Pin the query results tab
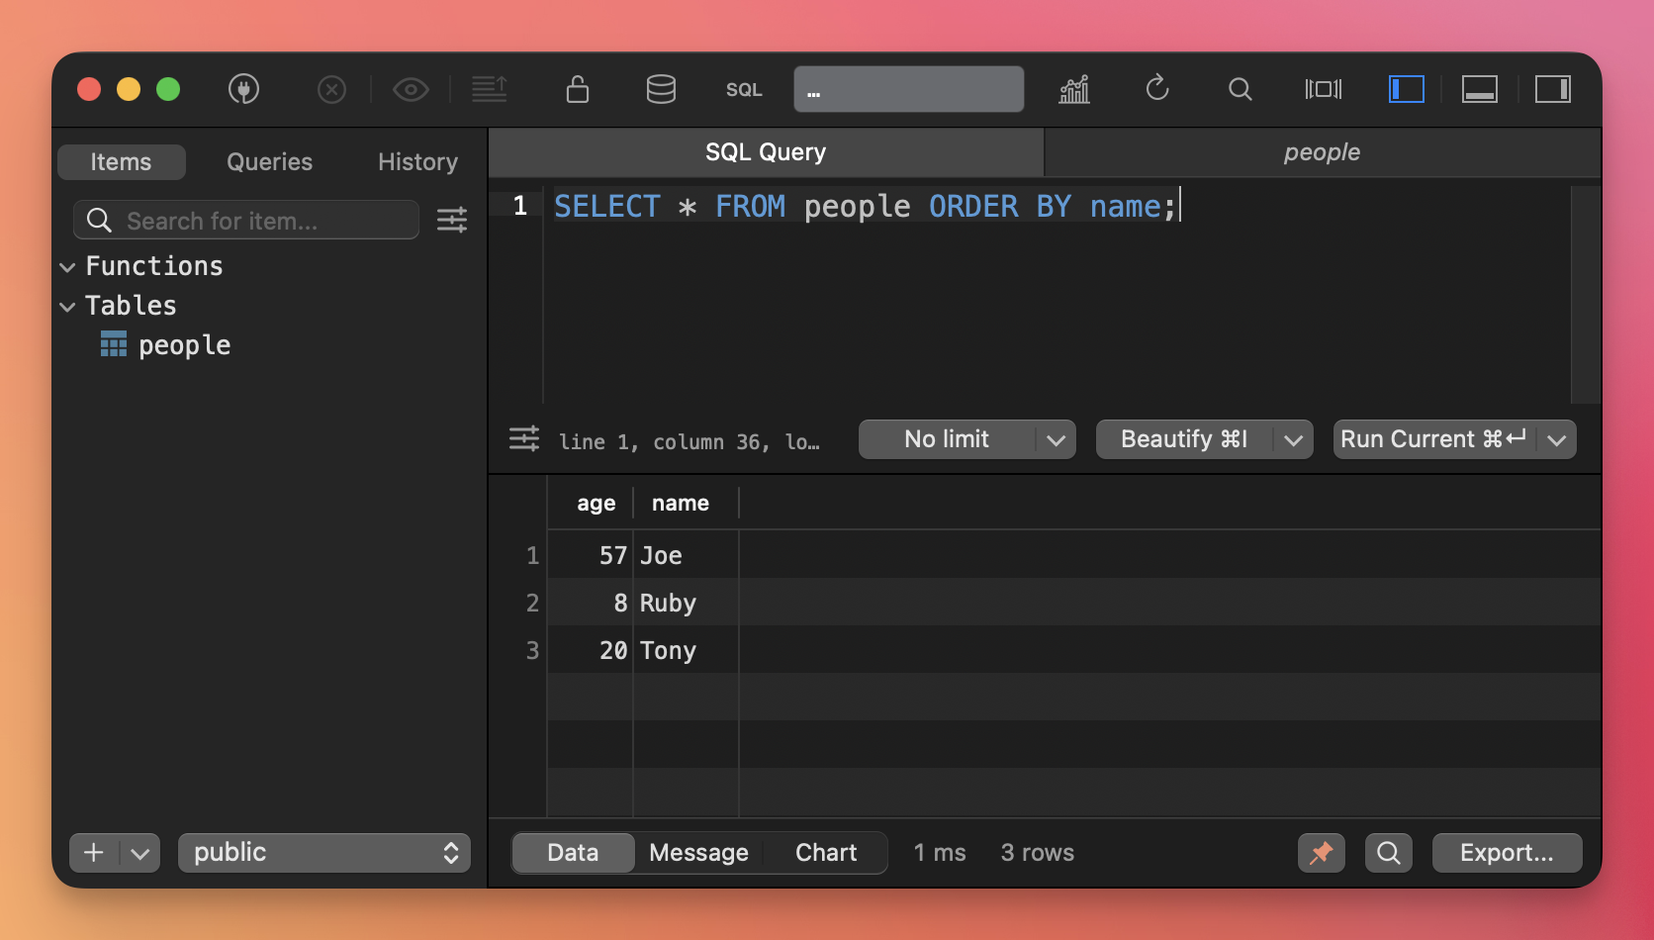The image size is (1654, 940). coord(1321,853)
